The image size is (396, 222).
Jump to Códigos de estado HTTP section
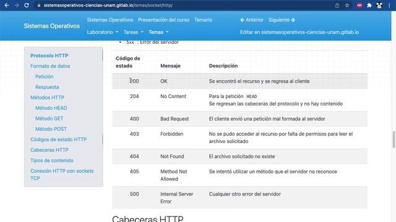tap(58, 139)
